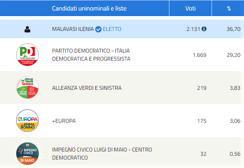Viewport: 244px width, 168px height.
Task: Select the MALAVASI ILENIA candidate name
Action: [x=73, y=29]
